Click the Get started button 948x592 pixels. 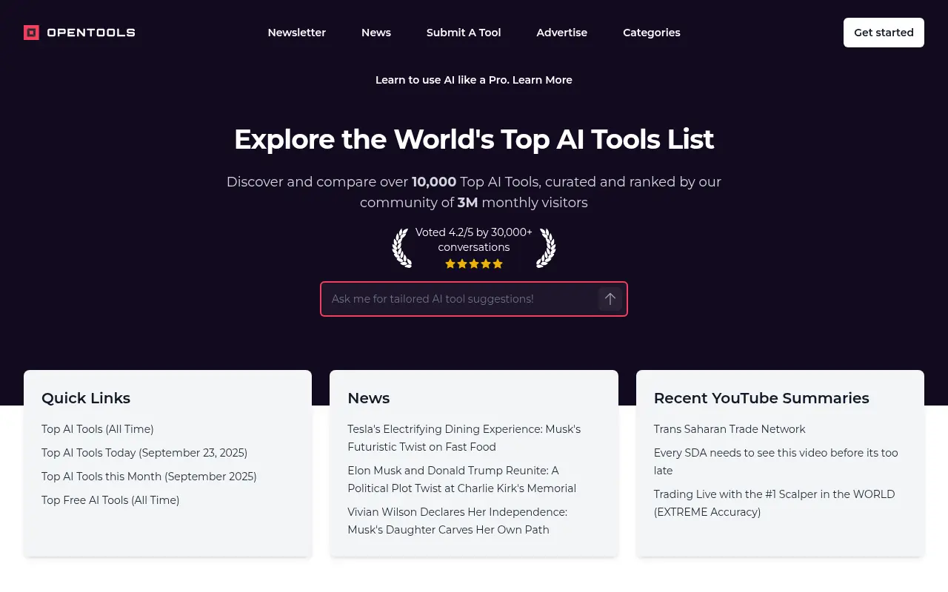(x=884, y=33)
